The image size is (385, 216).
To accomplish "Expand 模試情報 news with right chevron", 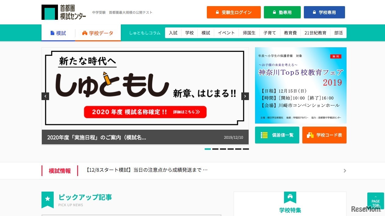I will click(345, 171).
